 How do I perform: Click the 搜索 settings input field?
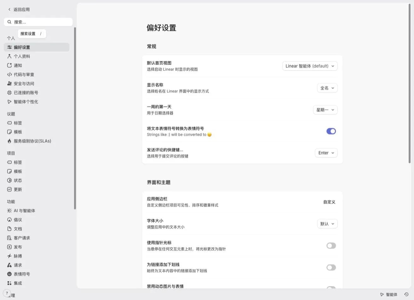[38, 22]
